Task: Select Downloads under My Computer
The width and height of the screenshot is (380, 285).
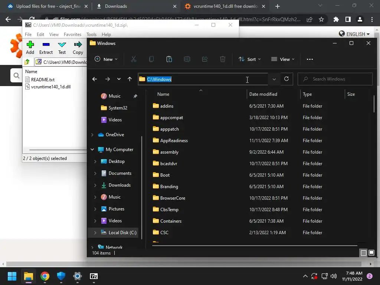Action: tap(119, 185)
